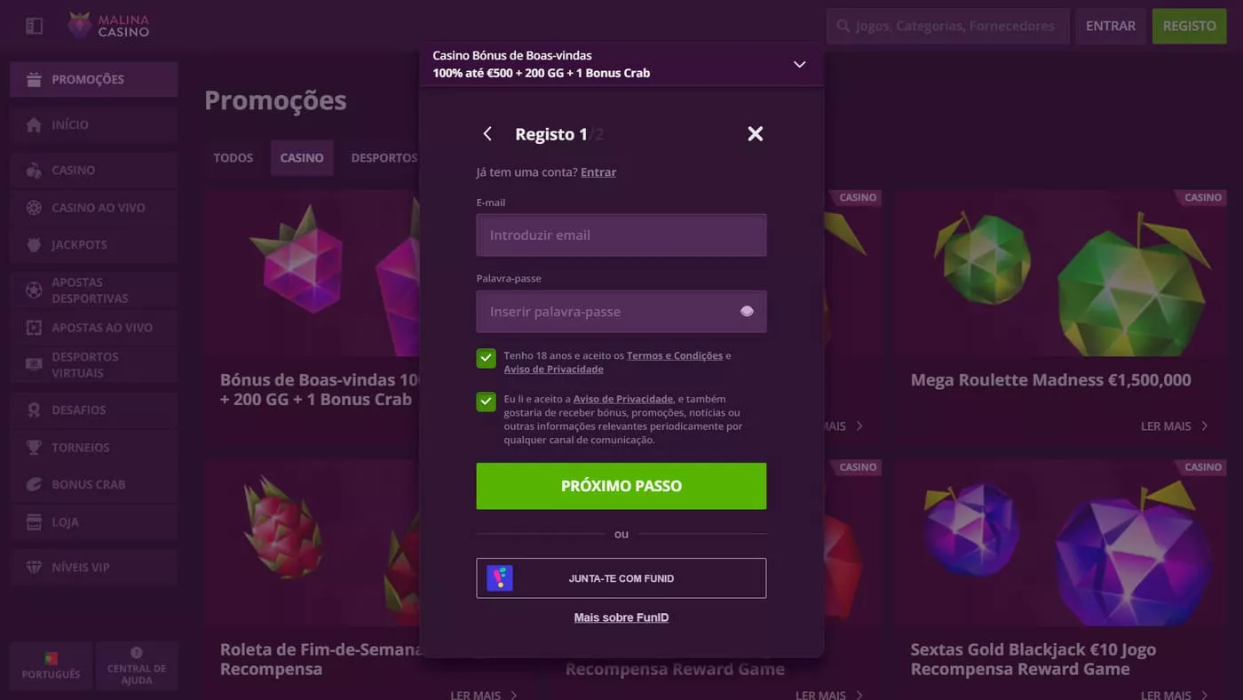1243x700 pixels.
Task: Follow the Mais sobre FunID link
Action: pyautogui.click(x=621, y=617)
